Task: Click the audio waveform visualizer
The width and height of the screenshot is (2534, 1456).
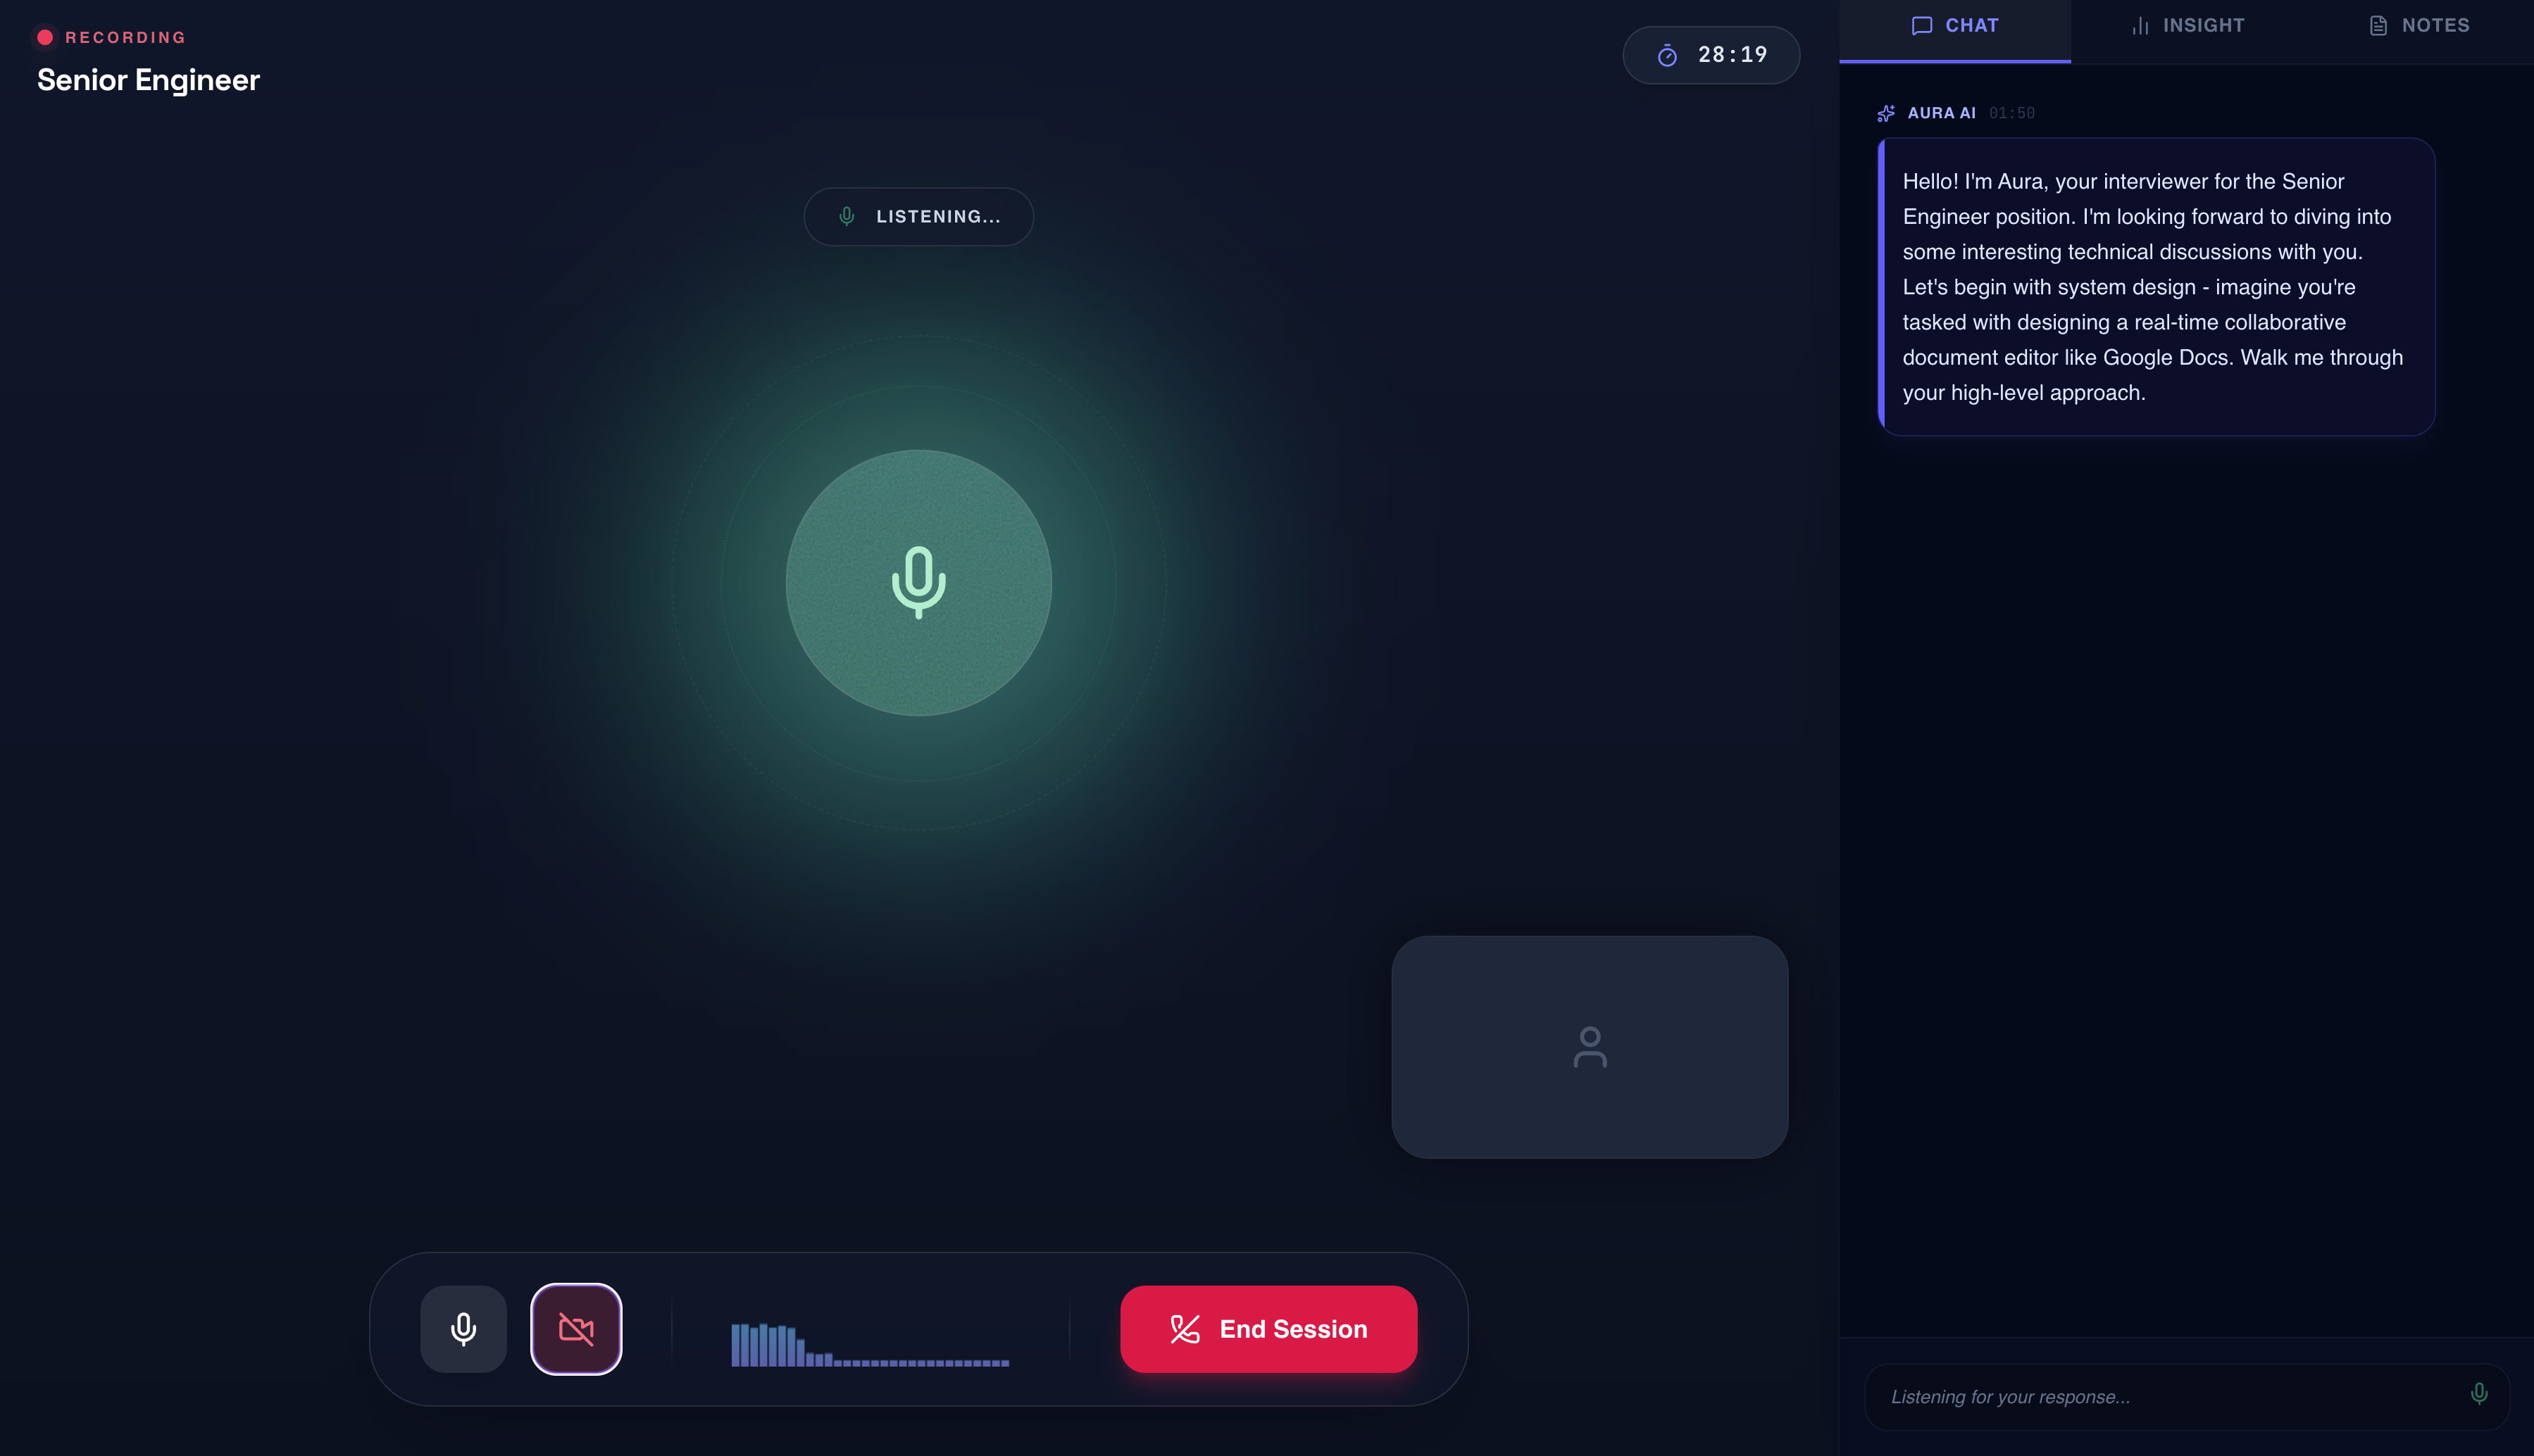Action: pyautogui.click(x=869, y=1340)
